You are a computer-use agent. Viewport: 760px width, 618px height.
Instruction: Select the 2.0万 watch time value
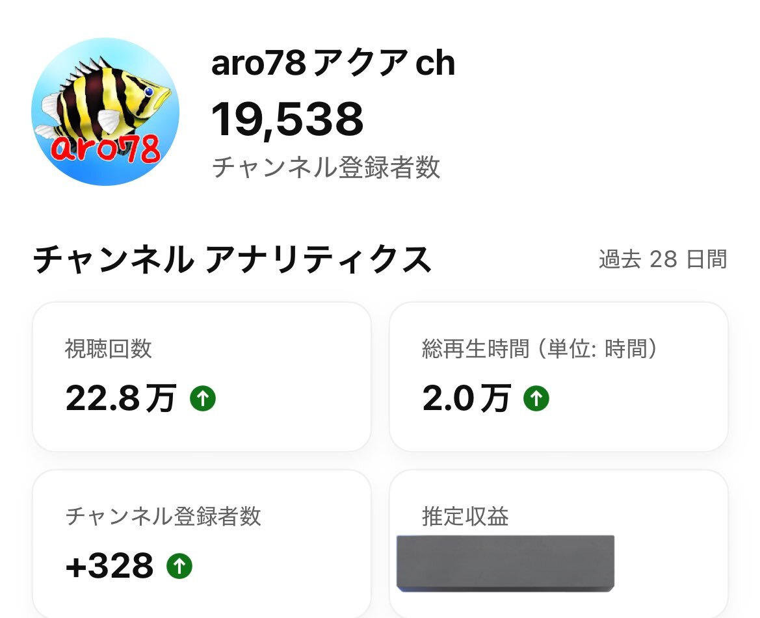(x=466, y=398)
